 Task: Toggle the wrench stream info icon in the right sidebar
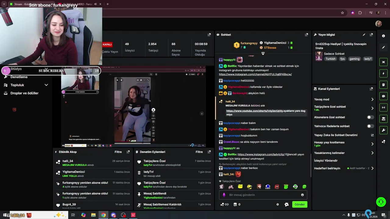coord(383,130)
